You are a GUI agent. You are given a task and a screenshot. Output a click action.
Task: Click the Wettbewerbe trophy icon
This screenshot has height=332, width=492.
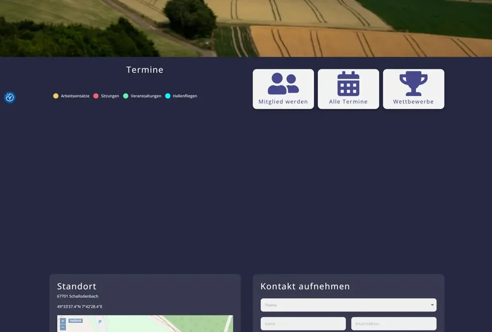tap(413, 84)
